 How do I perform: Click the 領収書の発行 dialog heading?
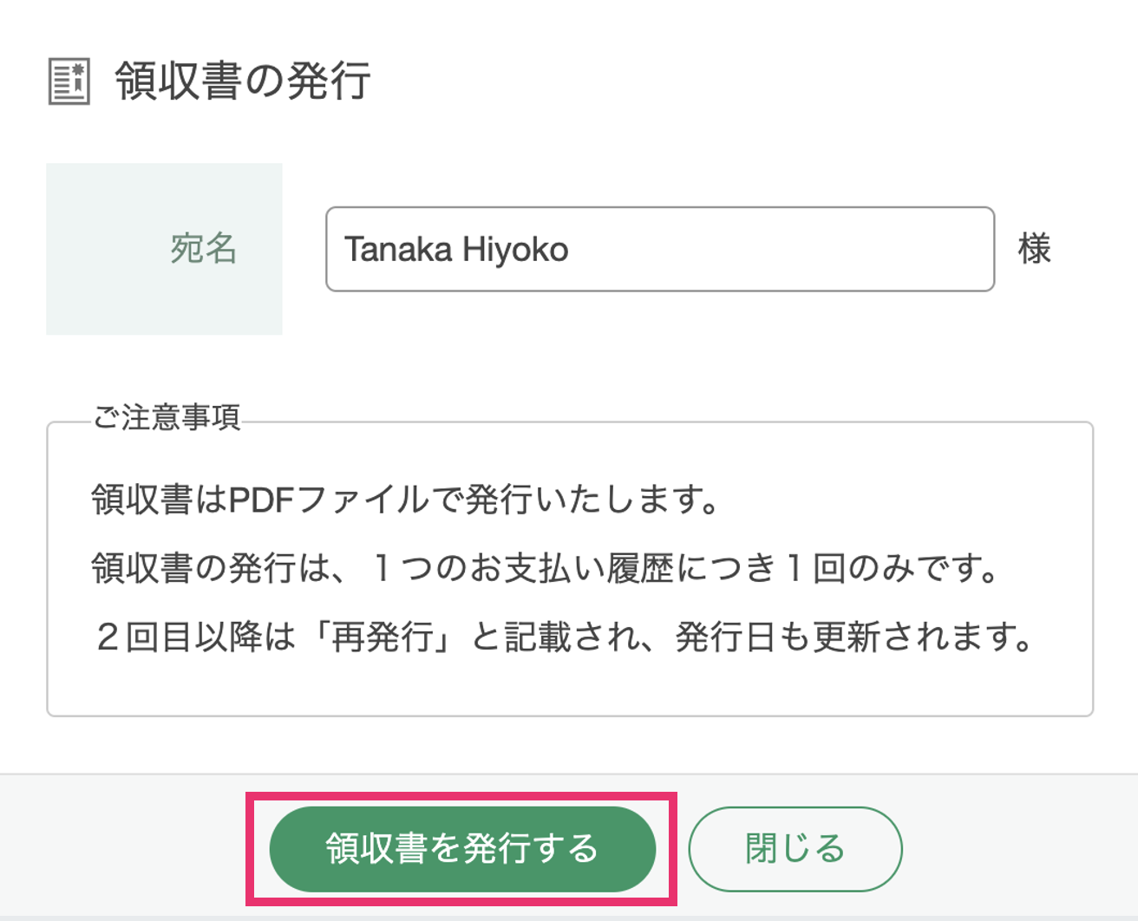tap(243, 82)
